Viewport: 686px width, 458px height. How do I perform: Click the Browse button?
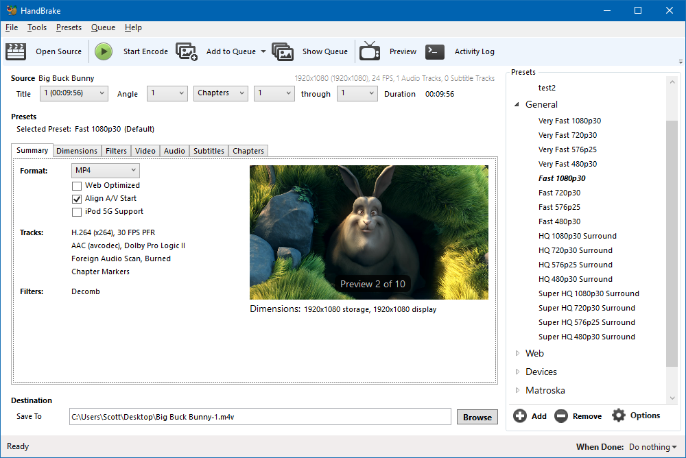click(477, 418)
